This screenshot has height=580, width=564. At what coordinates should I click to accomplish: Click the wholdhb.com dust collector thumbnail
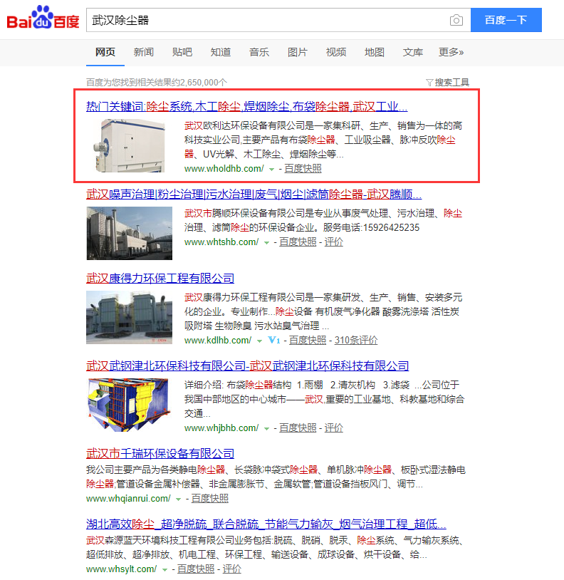[129, 146]
